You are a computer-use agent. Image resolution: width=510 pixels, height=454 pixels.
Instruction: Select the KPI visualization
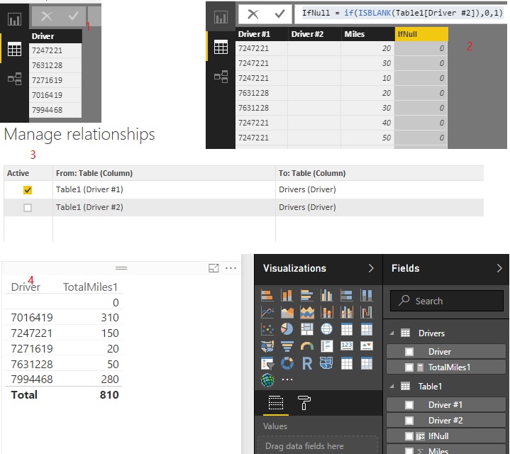pyautogui.click(x=366, y=345)
